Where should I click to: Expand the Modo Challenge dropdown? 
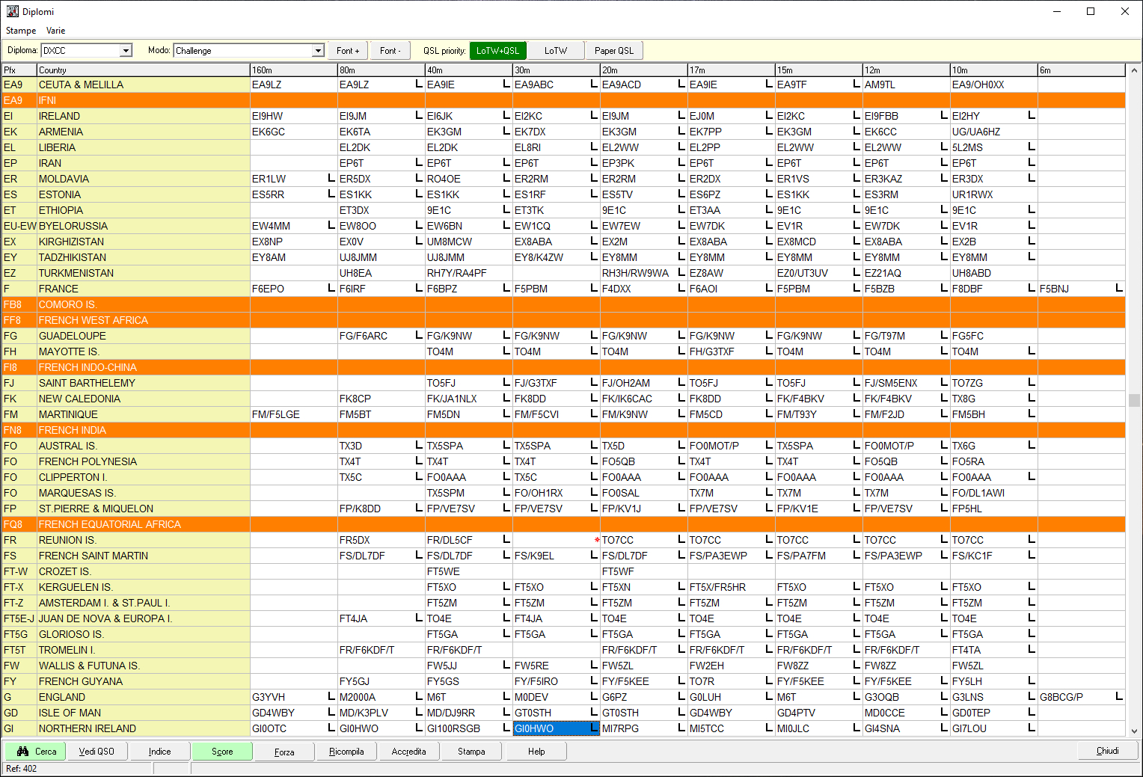coord(318,51)
